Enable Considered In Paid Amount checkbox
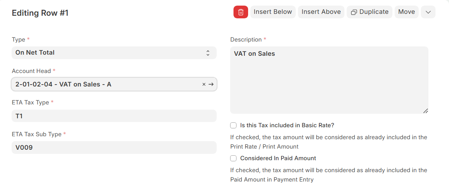The width and height of the screenshot is (449, 189). point(233,158)
